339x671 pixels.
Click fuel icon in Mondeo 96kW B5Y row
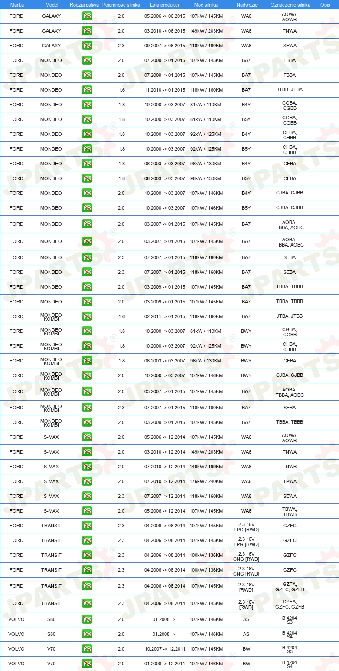pyautogui.click(x=87, y=178)
